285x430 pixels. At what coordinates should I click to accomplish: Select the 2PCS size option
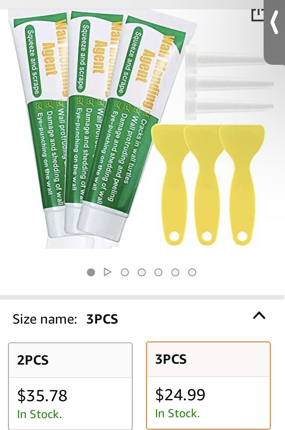pyautogui.click(x=70, y=386)
